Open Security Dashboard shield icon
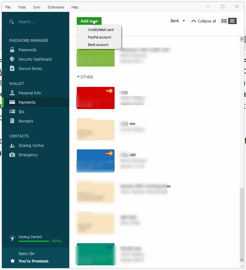 pos(12,59)
